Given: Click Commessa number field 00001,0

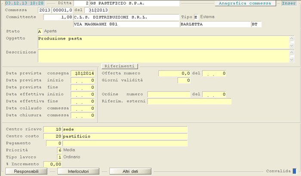Looking at the screenshot, I should tap(62, 10).
